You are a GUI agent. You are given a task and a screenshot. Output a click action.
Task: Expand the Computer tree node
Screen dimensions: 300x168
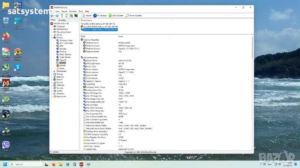pyautogui.click(x=52, y=27)
